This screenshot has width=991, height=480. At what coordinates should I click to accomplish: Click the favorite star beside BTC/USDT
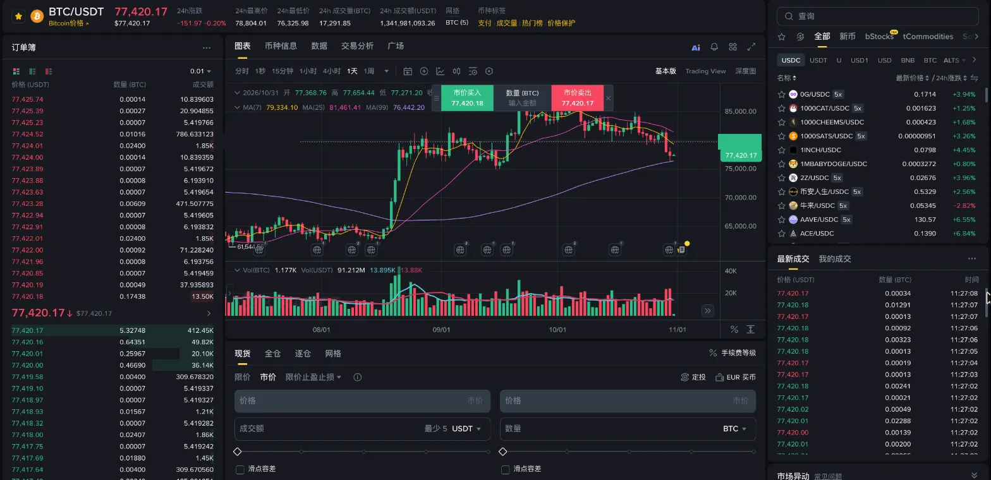click(x=18, y=16)
